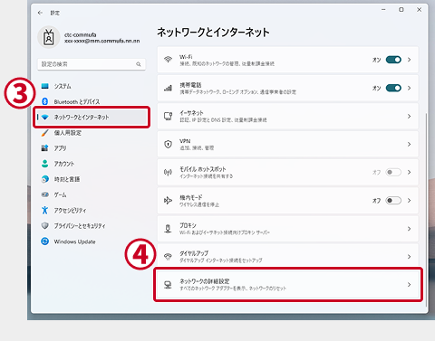Click the 設定の検索 search field
Viewport: 435px width, 341px height.
pyautogui.click(x=92, y=64)
